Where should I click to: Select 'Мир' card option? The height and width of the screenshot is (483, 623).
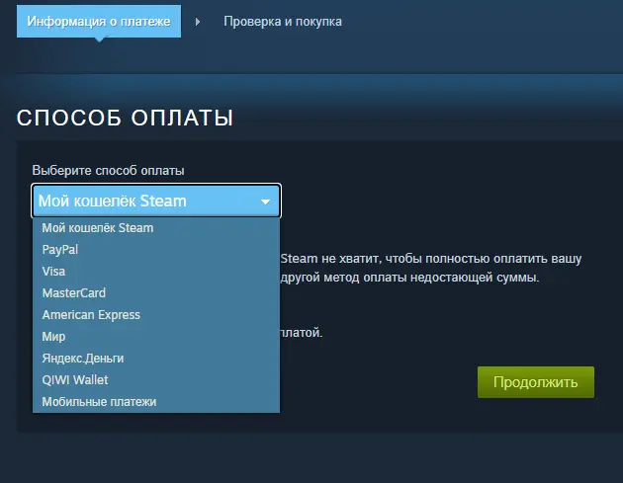click(x=156, y=337)
